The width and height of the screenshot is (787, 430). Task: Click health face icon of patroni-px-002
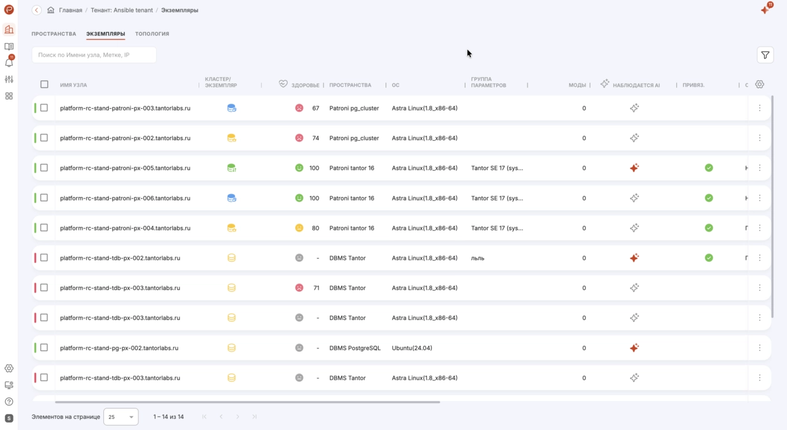[299, 138]
